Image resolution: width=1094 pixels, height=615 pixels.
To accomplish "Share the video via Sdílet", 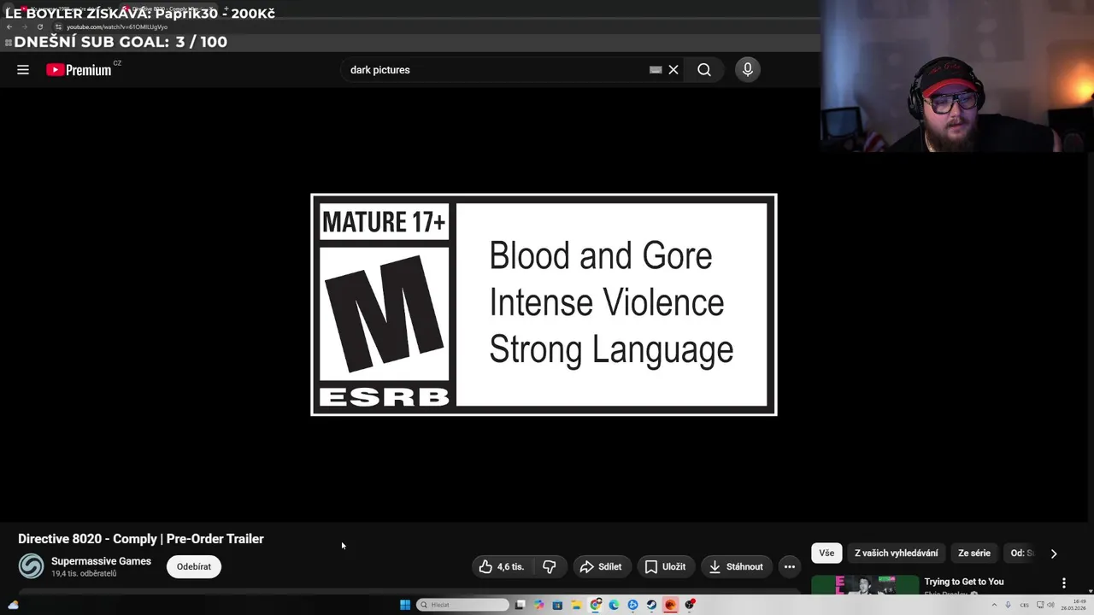I will (601, 566).
